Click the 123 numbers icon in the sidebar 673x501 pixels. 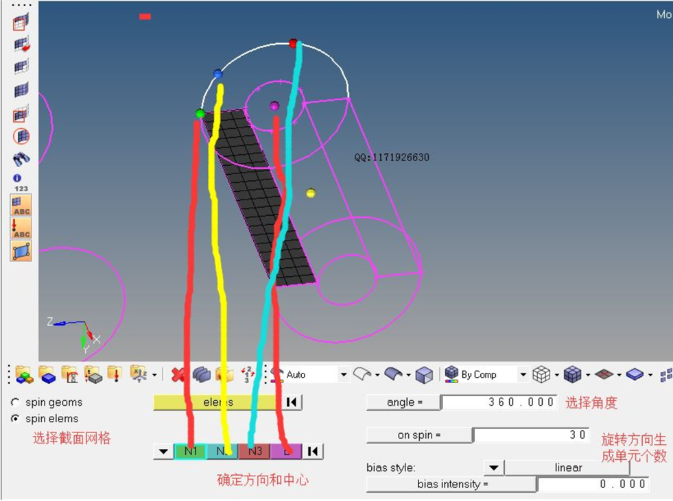tap(21, 188)
